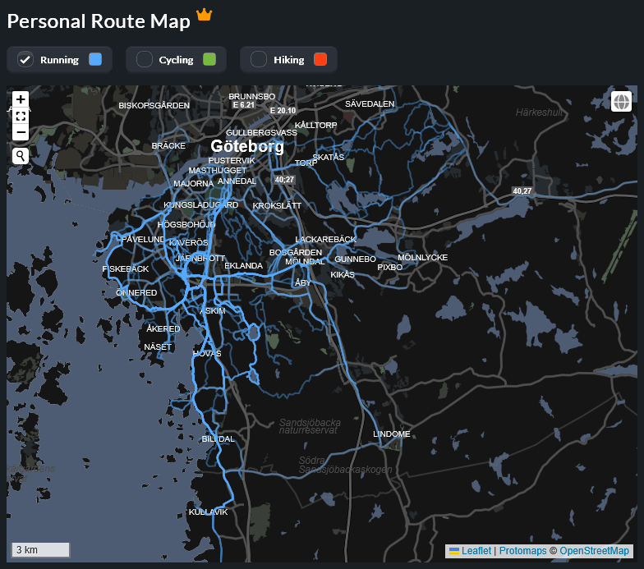Click the ÅKERED map label
The height and width of the screenshot is (569, 644).
163,328
